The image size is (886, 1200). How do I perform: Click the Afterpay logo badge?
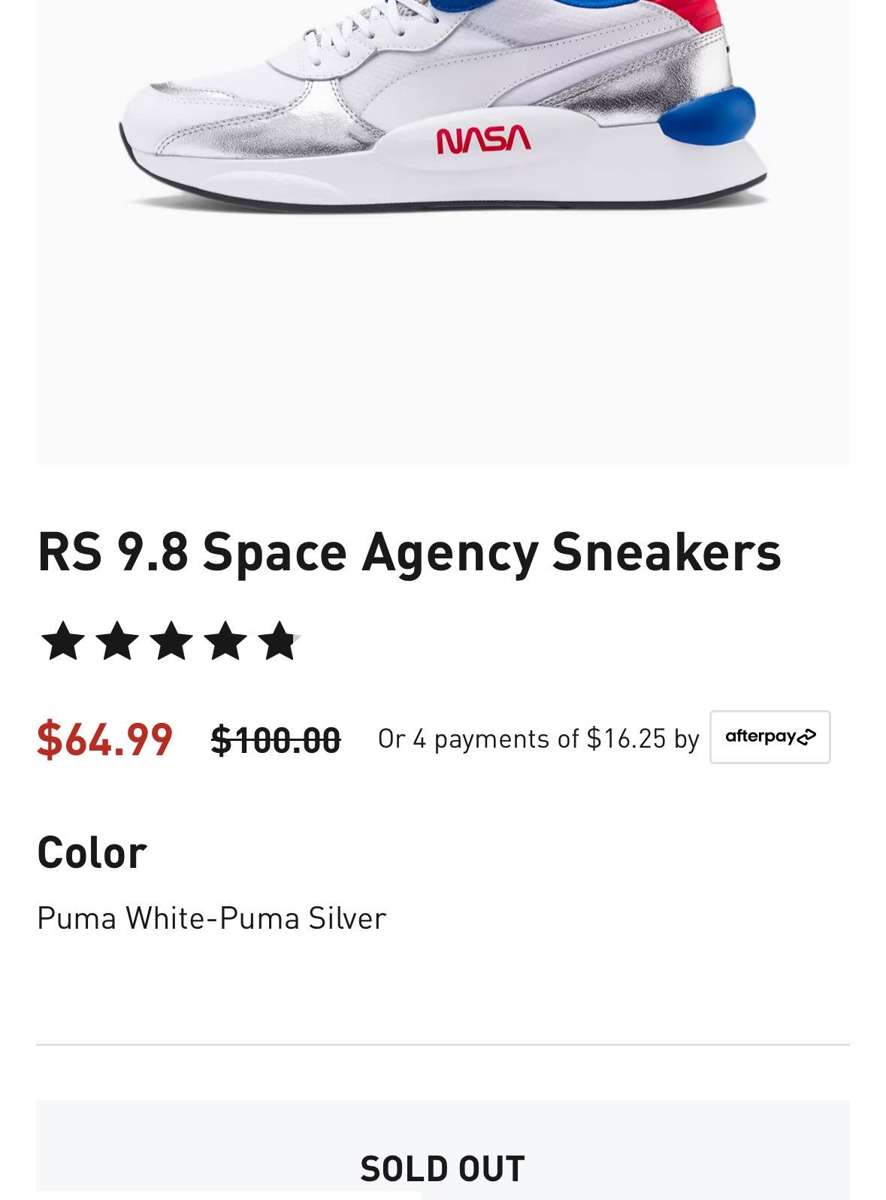point(770,736)
